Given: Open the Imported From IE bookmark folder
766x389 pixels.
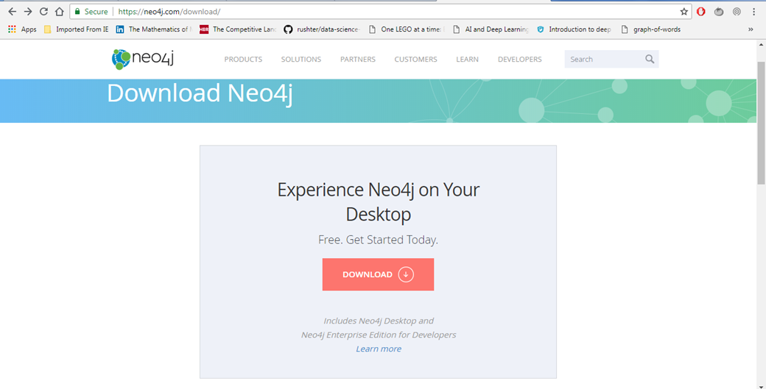Looking at the screenshot, I should point(76,29).
